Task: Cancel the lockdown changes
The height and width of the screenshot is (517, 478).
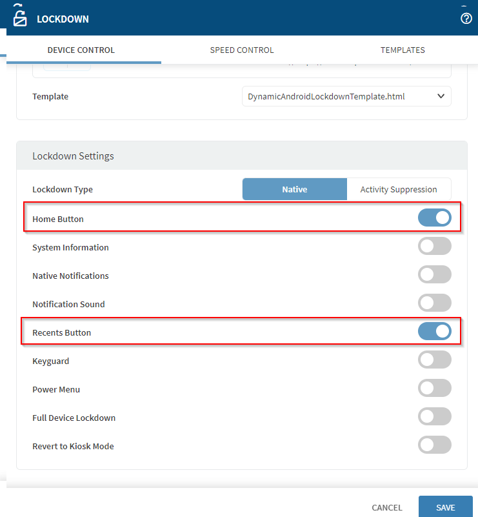Action: pyautogui.click(x=387, y=507)
